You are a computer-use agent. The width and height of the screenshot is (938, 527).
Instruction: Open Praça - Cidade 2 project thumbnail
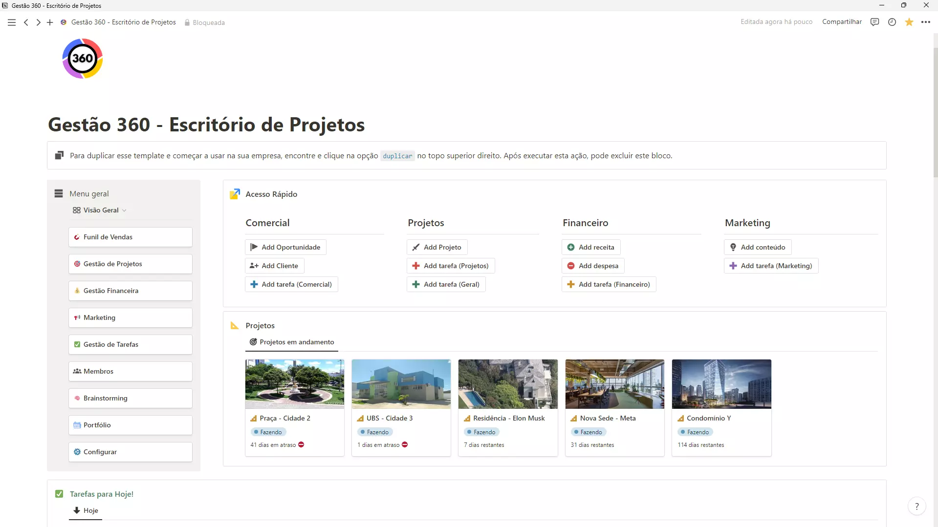pos(295,384)
